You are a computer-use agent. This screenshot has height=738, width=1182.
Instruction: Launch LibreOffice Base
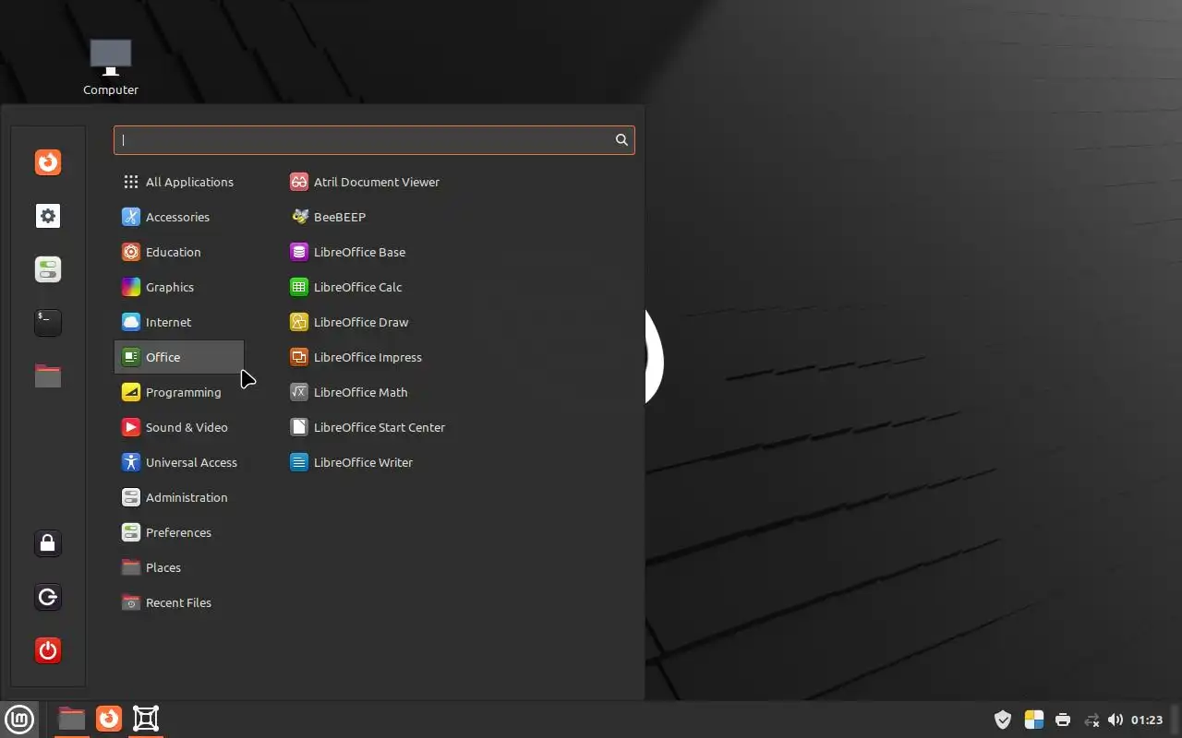348,252
